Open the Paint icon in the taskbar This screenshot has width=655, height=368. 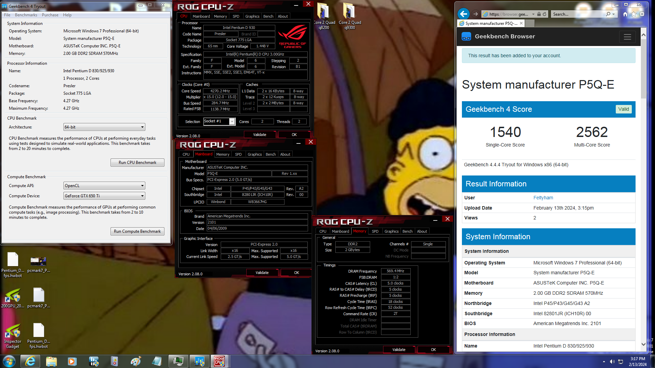pos(135,361)
